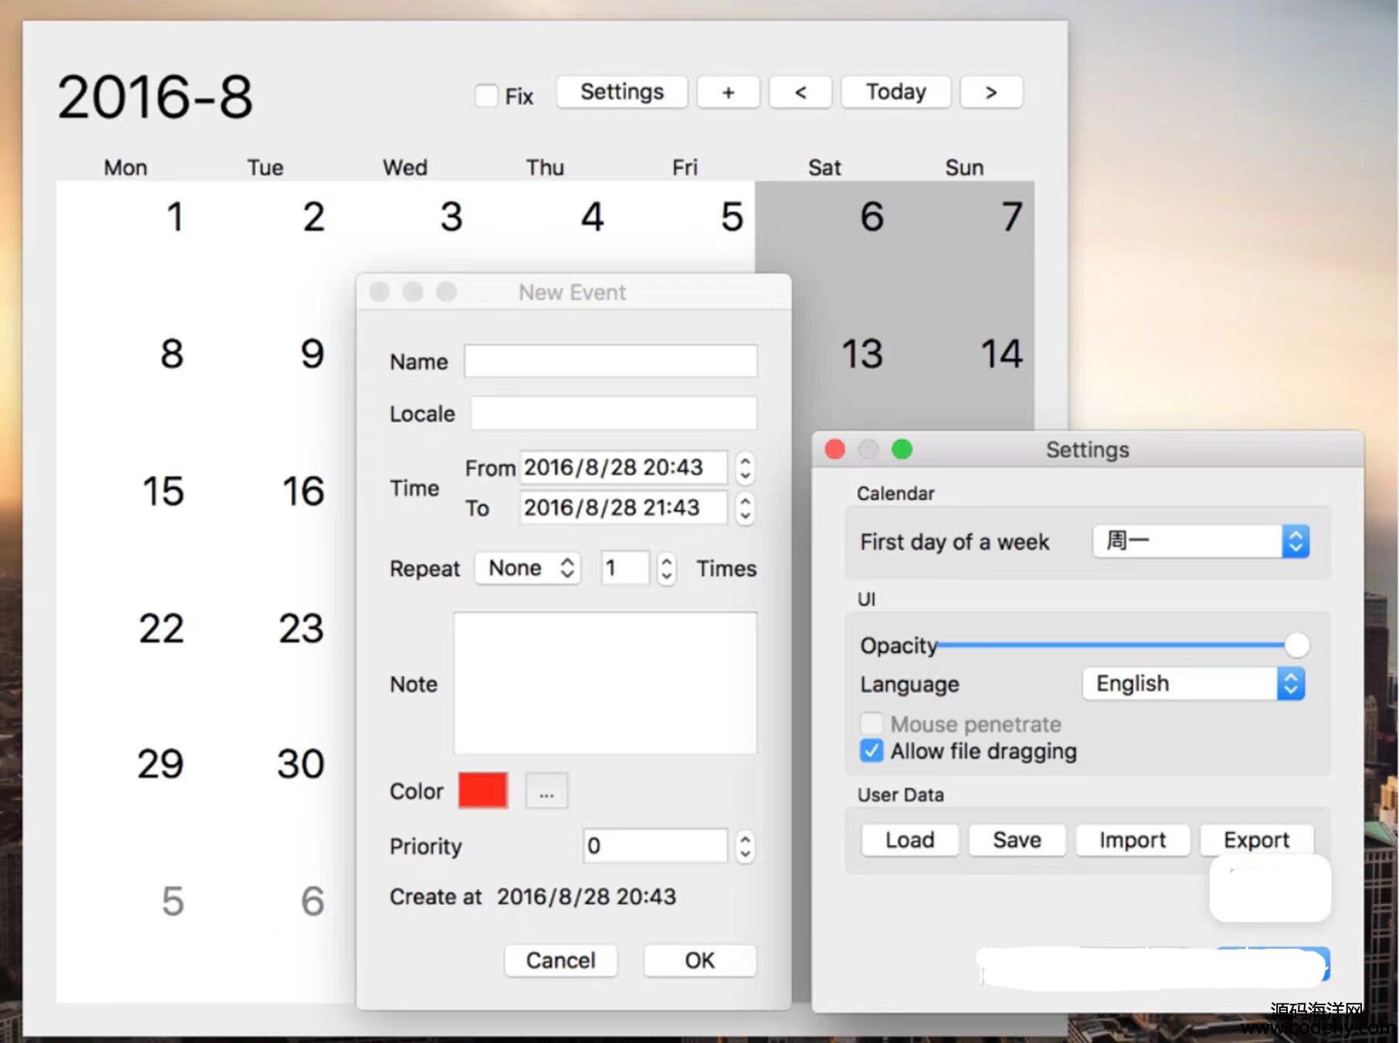Click the Locale field in New Event
The image size is (1399, 1043).
[x=614, y=413]
